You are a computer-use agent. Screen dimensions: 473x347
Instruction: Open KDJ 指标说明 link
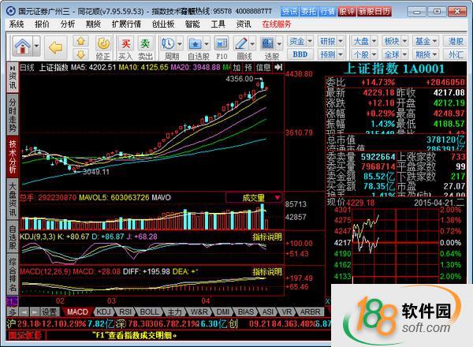267,237
